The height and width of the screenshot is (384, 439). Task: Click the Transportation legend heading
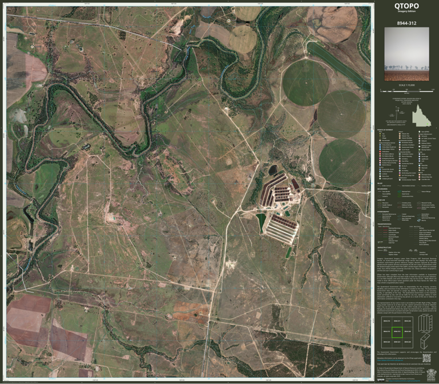384,224
